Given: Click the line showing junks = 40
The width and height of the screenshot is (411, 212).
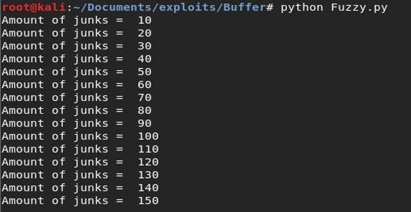Looking at the screenshot, I should (x=76, y=59).
